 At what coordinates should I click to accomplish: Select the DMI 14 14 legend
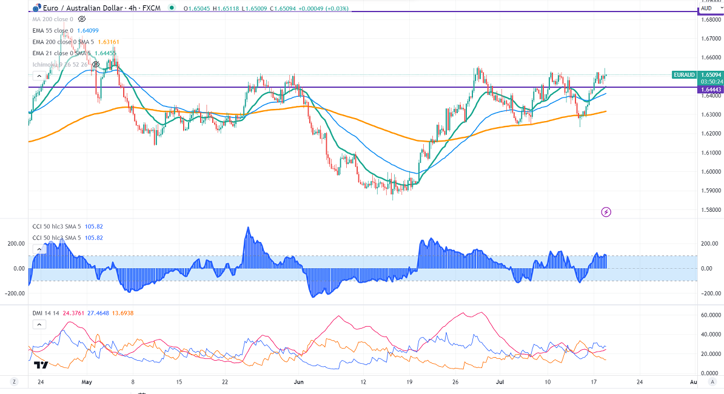click(45, 314)
